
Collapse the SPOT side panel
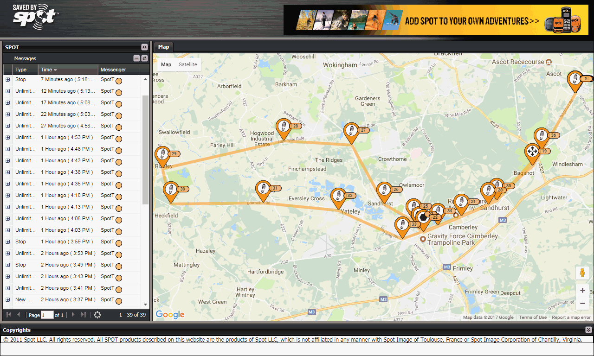[x=144, y=47]
